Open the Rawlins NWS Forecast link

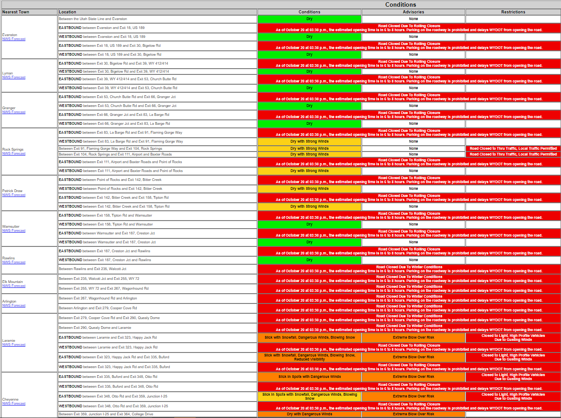(14, 262)
